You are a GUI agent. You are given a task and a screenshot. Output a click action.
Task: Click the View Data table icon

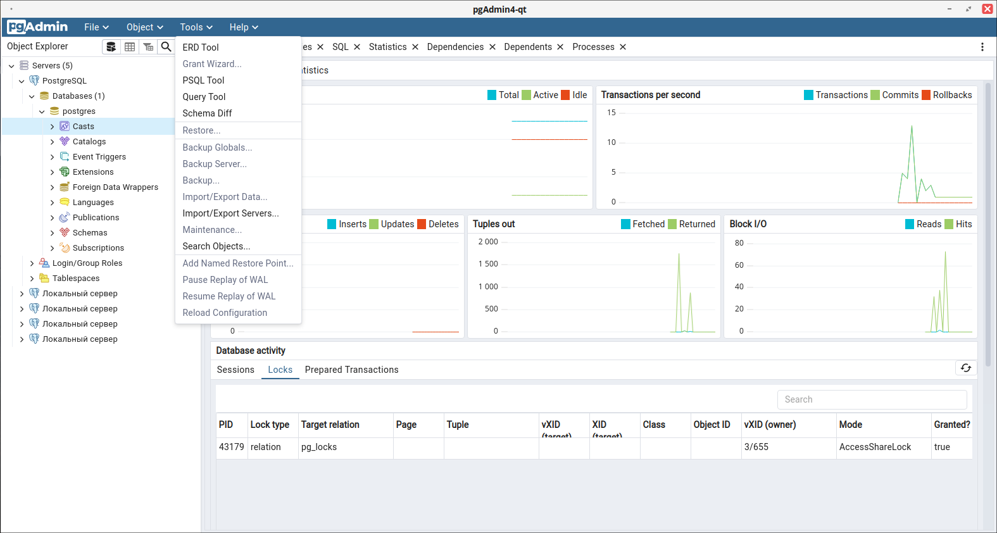tap(130, 47)
